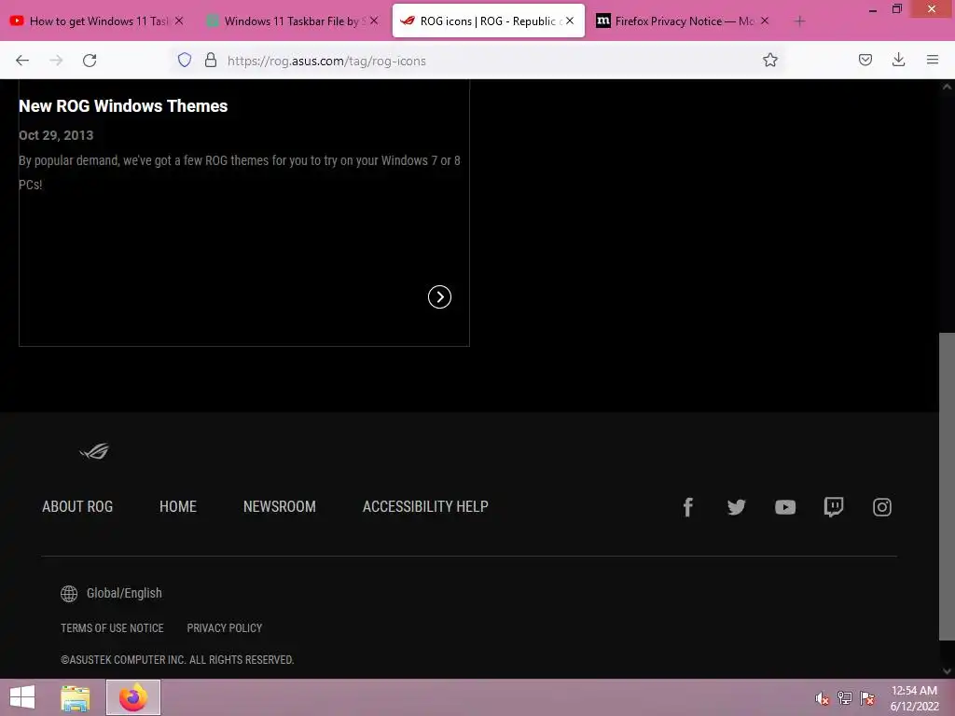Open ACCESSIBILITY HELP link
This screenshot has height=716, width=955.
(x=425, y=506)
